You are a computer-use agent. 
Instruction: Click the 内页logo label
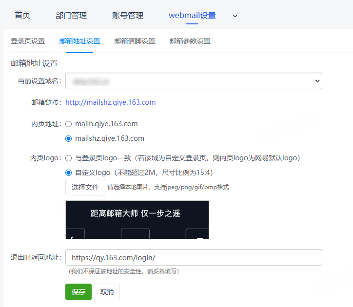tap(46, 158)
